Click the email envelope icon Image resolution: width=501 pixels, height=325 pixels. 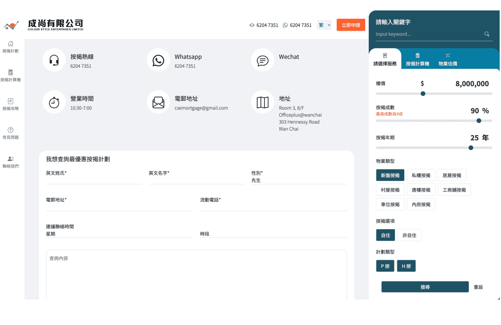pos(158,102)
